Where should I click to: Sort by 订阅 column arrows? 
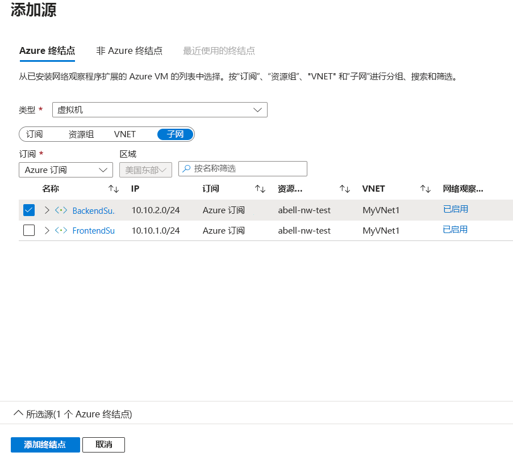pyautogui.click(x=260, y=189)
